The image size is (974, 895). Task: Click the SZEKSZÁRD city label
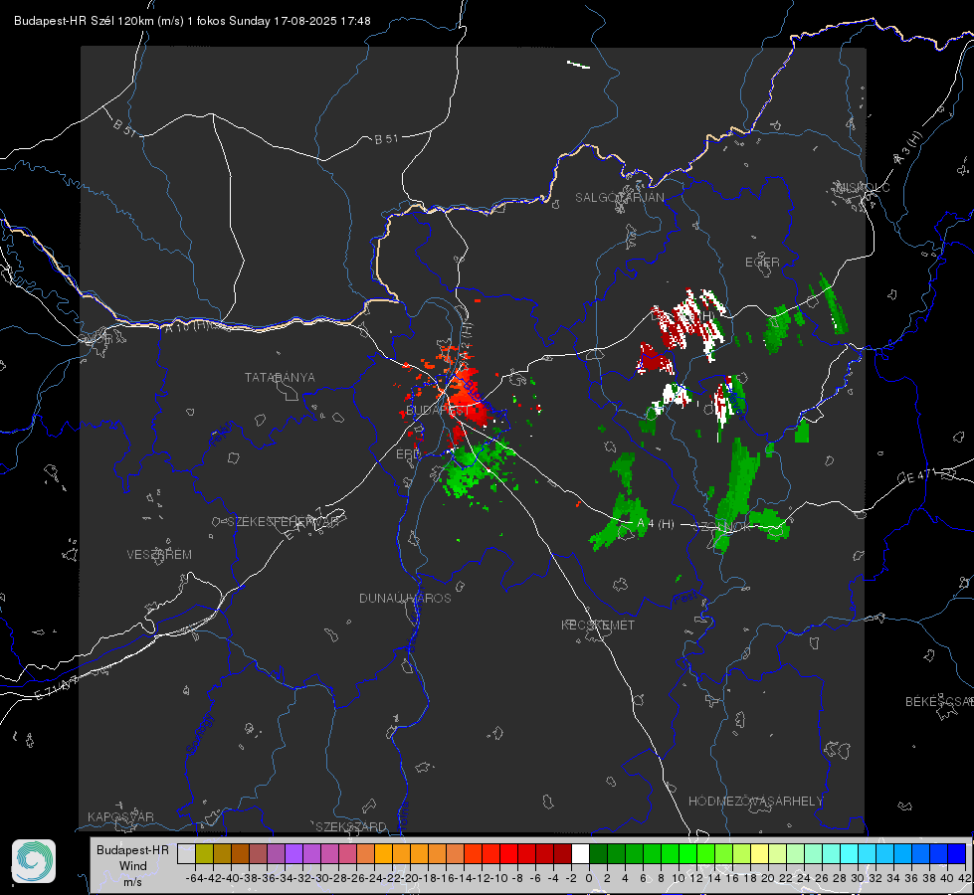[x=351, y=826]
